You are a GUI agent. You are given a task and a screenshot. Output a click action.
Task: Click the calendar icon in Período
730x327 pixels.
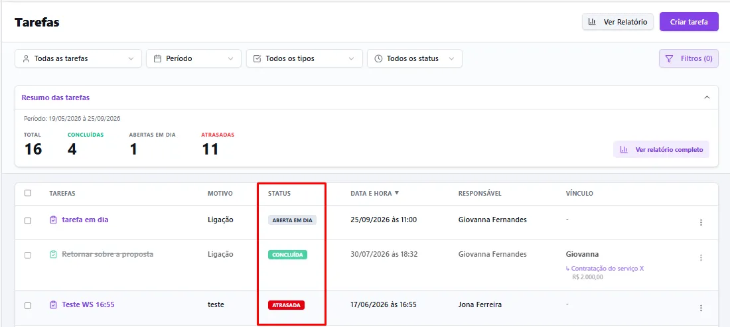click(x=157, y=58)
